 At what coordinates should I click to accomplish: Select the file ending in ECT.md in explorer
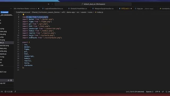tap(7, 72)
